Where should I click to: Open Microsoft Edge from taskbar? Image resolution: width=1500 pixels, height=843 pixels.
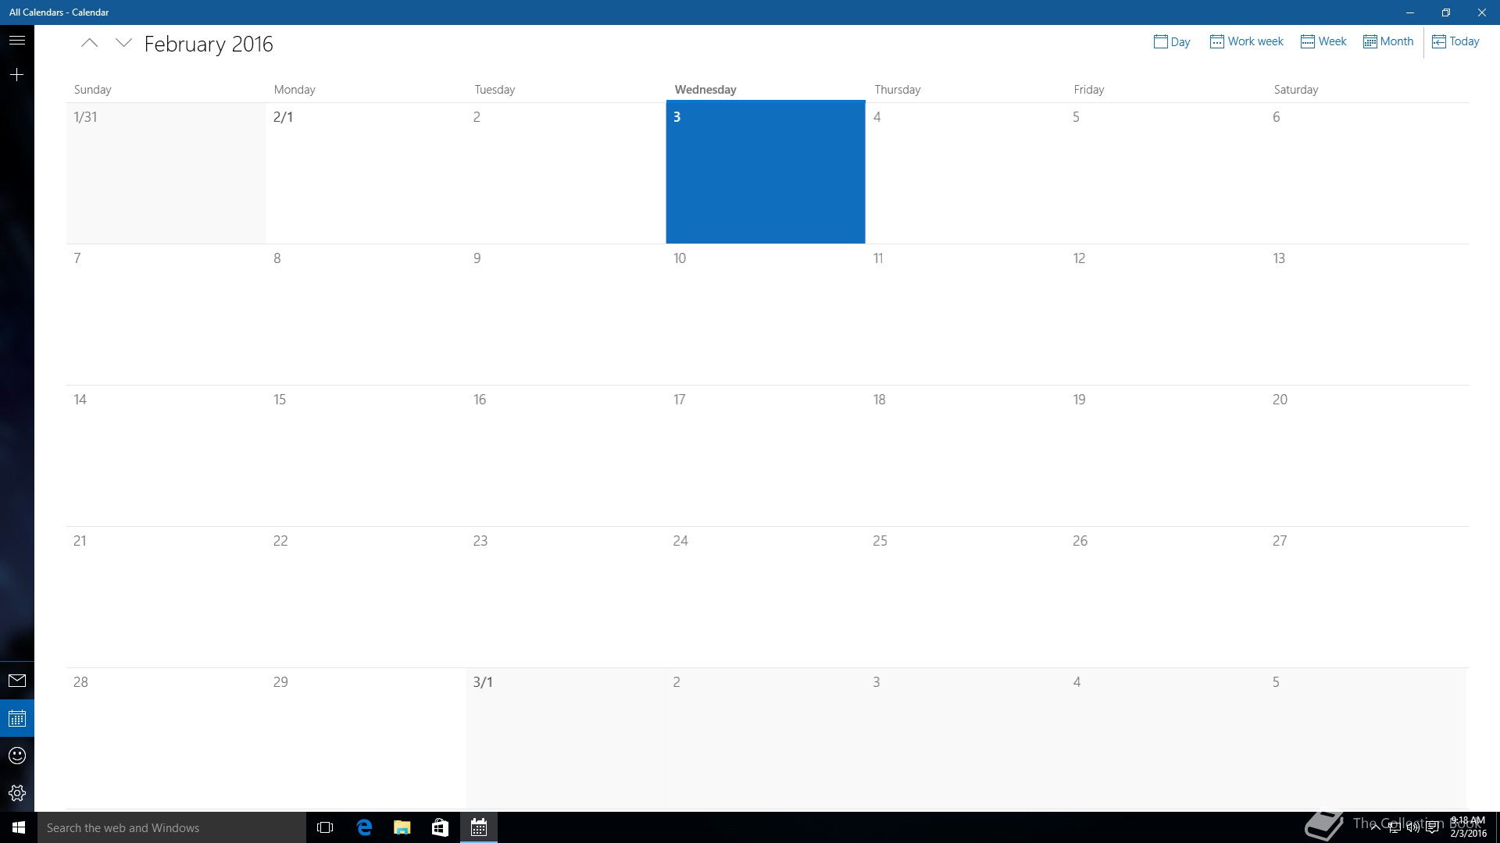(364, 827)
